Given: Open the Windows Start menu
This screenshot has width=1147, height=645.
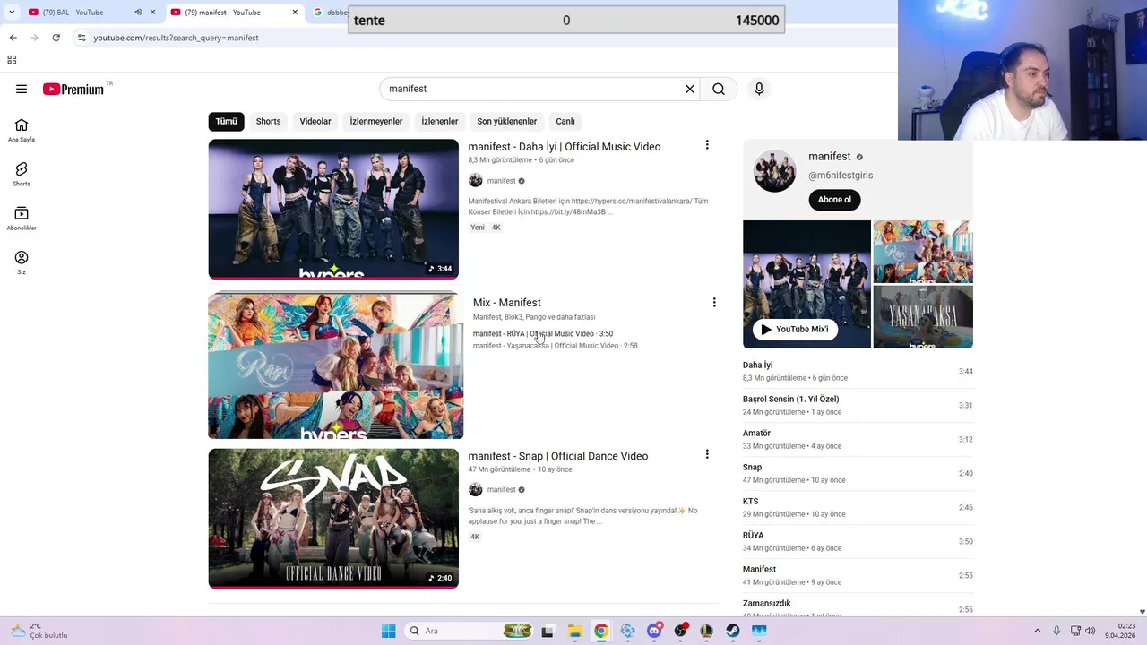Looking at the screenshot, I should tap(388, 631).
